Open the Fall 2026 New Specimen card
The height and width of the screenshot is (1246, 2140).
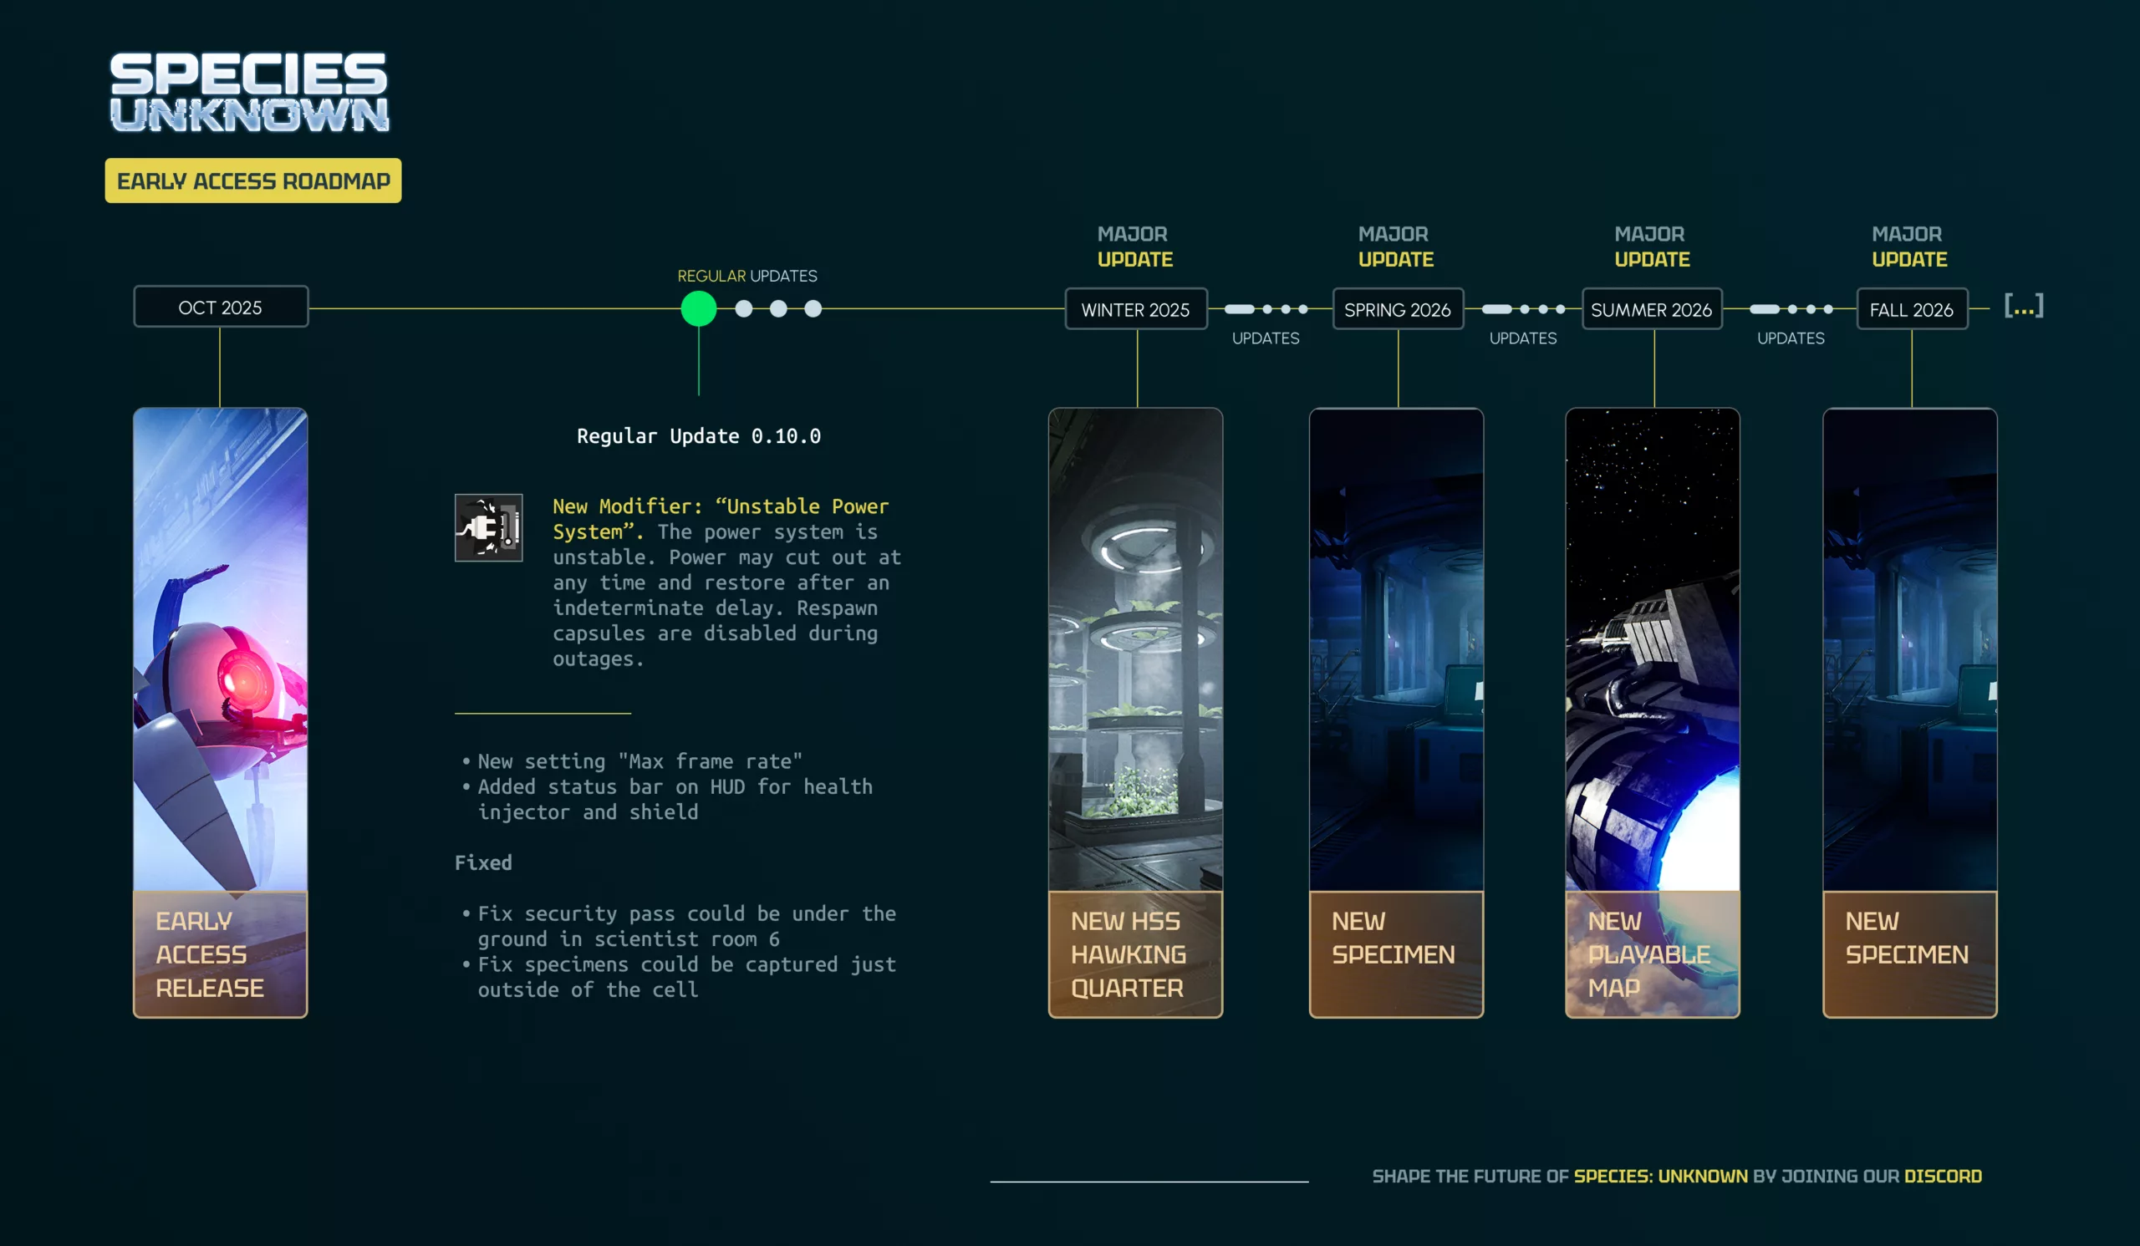pyautogui.click(x=1909, y=713)
